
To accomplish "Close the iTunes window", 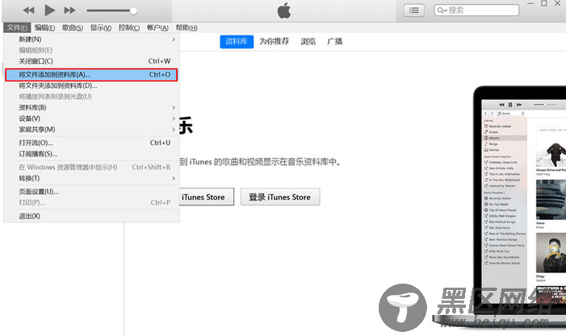I will [x=558, y=3].
